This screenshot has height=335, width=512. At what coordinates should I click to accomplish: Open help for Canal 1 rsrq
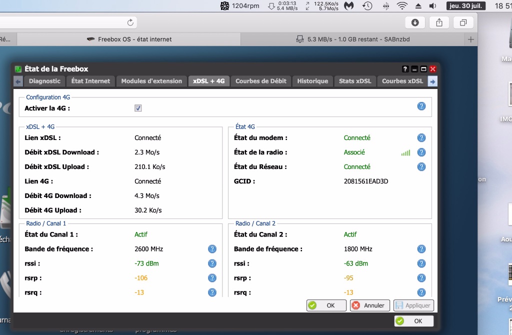click(x=212, y=292)
